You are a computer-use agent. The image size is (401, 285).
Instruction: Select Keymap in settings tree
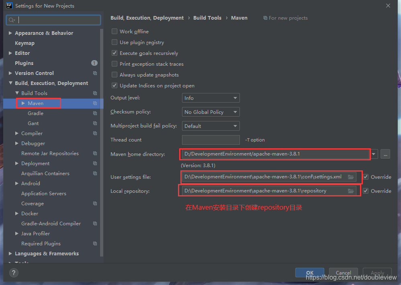click(25, 43)
